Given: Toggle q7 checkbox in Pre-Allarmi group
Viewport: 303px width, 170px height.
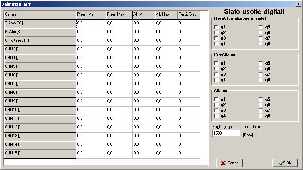Looking at the screenshot, I should click(x=261, y=74).
